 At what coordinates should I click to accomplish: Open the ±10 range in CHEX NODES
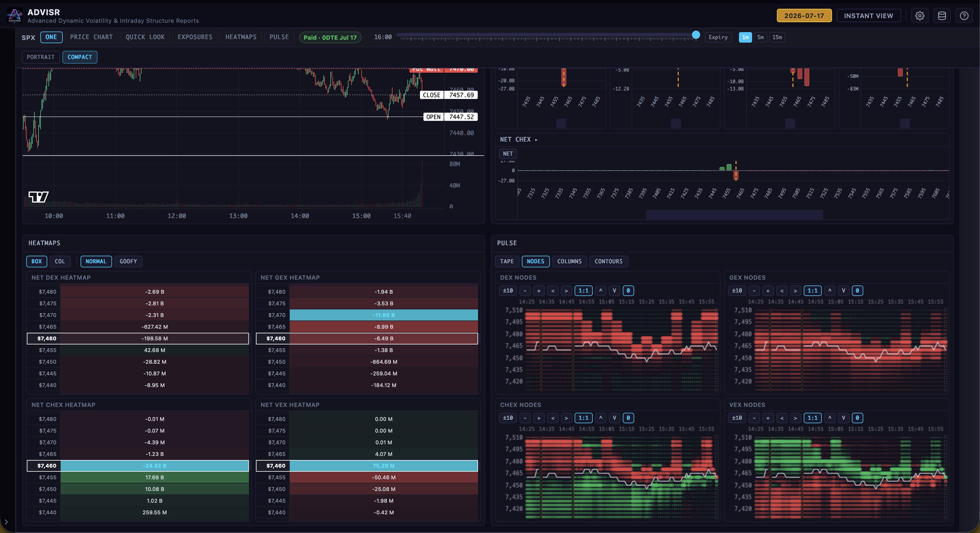tap(508, 418)
